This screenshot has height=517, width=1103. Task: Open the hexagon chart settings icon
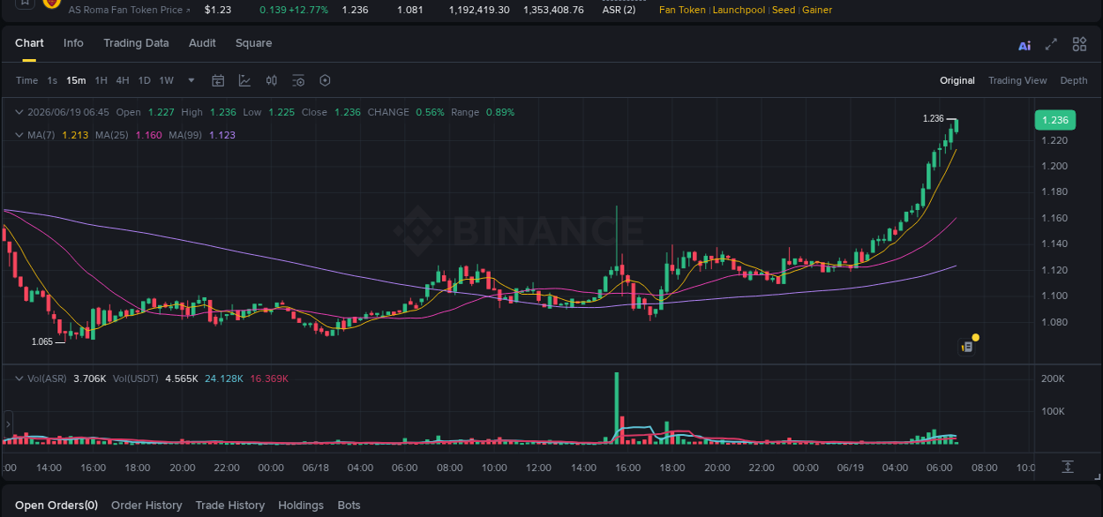click(x=325, y=80)
